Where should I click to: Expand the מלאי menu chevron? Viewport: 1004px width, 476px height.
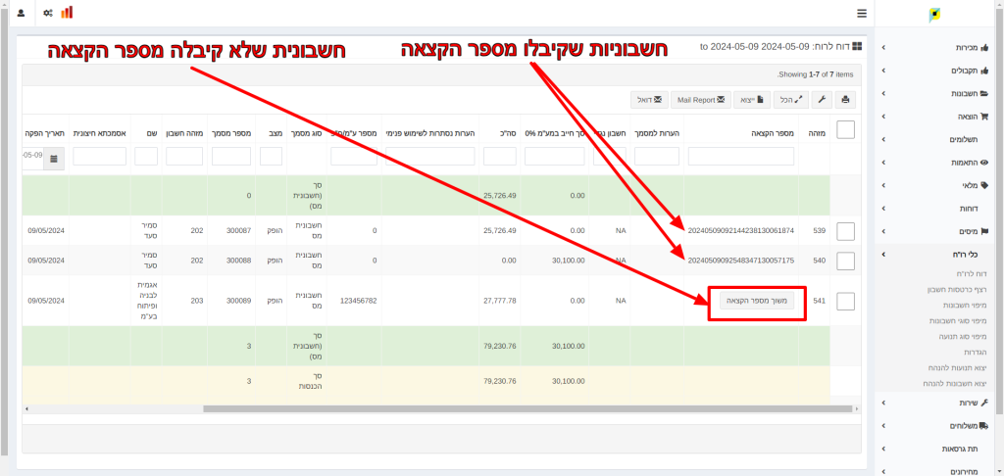(884, 185)
